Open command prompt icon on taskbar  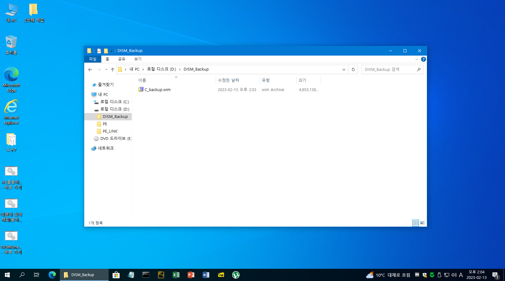coord(146,275)
